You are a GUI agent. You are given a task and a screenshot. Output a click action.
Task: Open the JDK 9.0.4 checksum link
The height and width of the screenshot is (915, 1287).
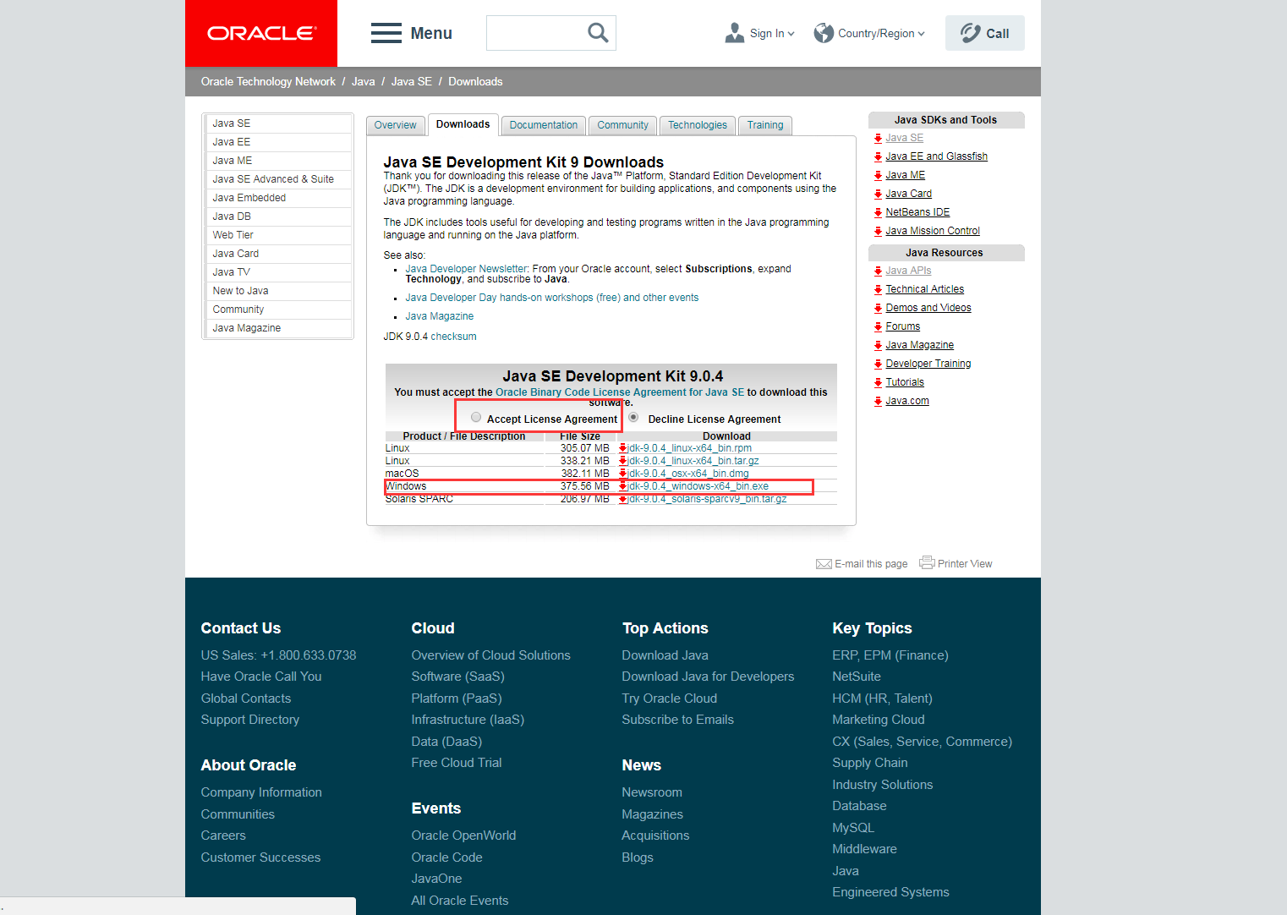click(454, 337)
